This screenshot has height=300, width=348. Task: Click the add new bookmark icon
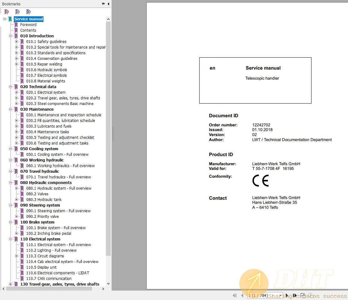click(18, 12)
